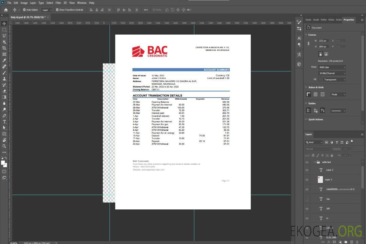Select landscape canvas orientation button

326,54
